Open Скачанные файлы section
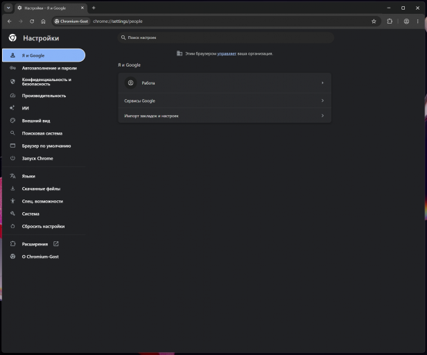The height and width of the screenshot is (355, 427). [x=44, y=189]
